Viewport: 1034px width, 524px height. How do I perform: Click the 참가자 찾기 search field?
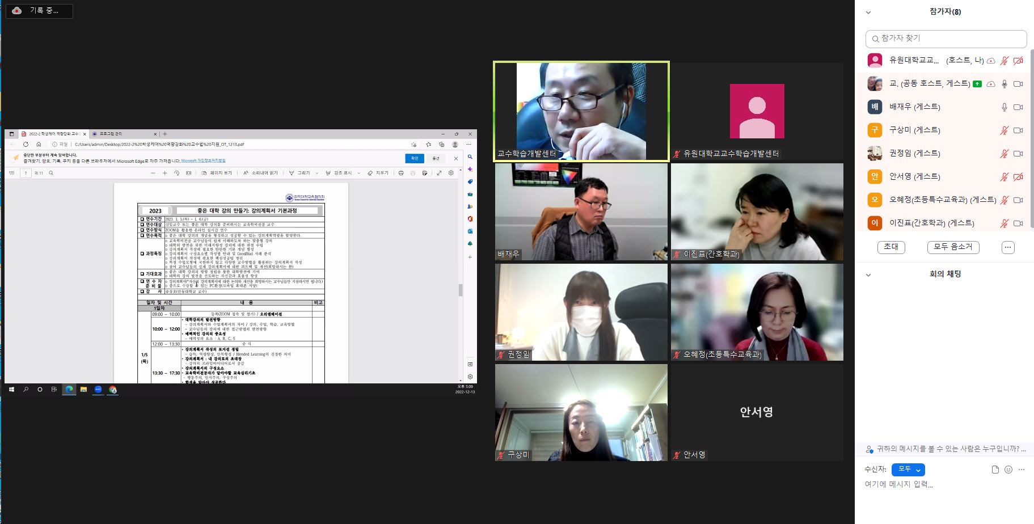[x=947, y=39]
